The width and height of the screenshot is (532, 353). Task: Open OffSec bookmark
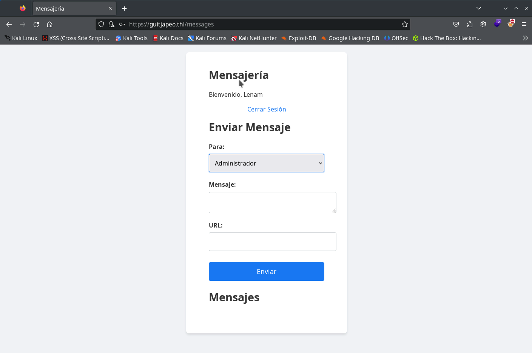tap(396, 38)
